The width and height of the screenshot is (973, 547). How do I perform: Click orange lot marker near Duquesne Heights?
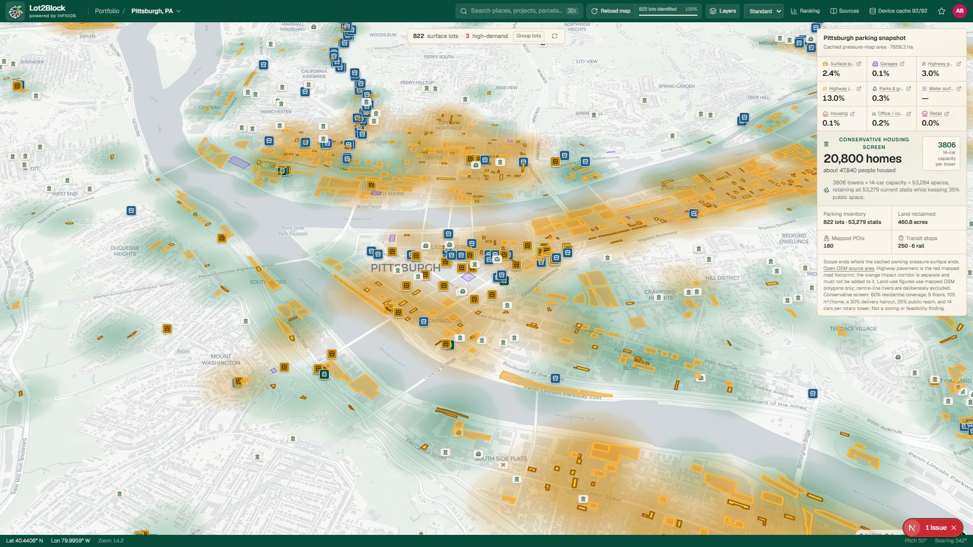(221, 238)
